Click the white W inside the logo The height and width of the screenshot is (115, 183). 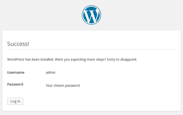point(92,16)
